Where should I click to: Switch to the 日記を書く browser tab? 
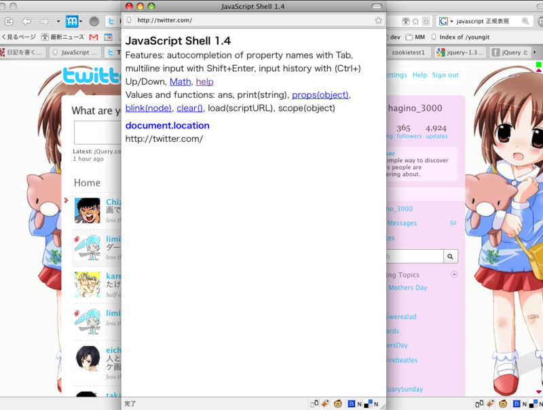tap(23, 52)
